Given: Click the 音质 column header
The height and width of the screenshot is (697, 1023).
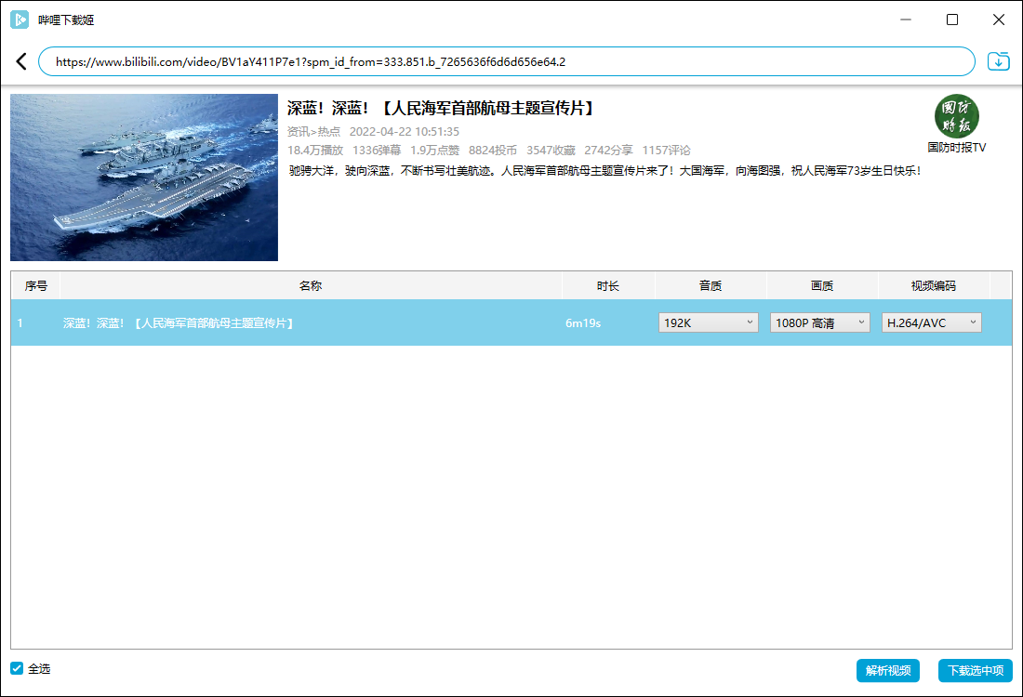Looking at the screenshot, I should [x=710, y=285].
